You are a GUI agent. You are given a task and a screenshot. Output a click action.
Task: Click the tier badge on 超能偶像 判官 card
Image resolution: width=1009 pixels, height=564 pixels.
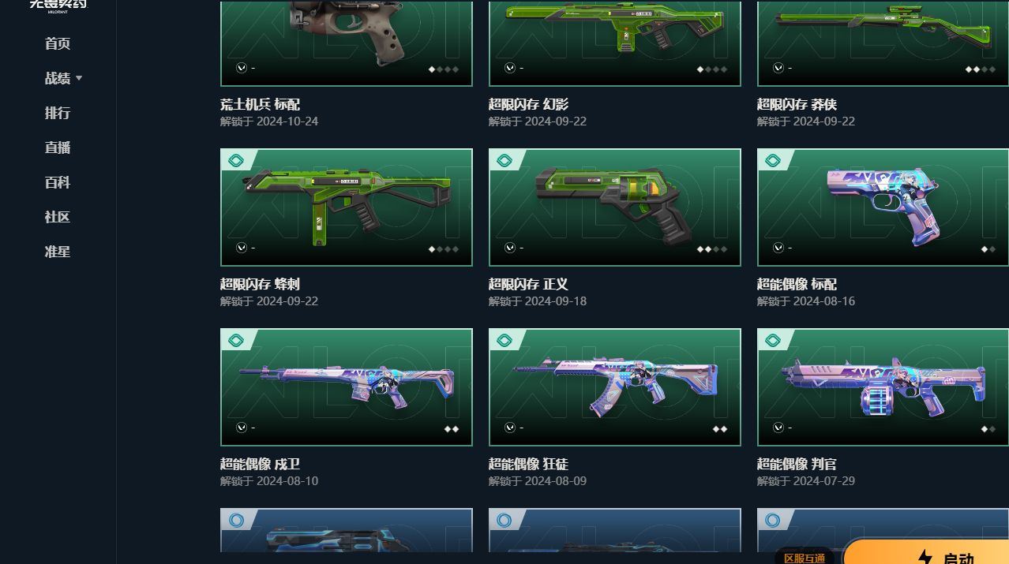click(x=772, y=341)
